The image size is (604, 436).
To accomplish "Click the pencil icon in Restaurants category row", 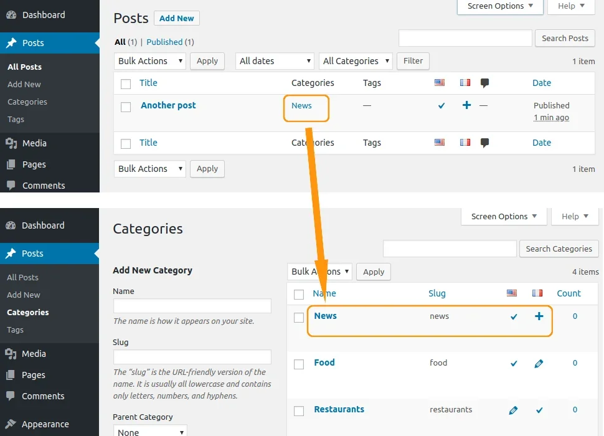I will pyautogui.click(x=513, y=410).
